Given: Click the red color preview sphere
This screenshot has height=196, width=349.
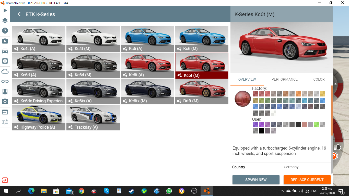Looking at the screenshot, I should 243,99.
